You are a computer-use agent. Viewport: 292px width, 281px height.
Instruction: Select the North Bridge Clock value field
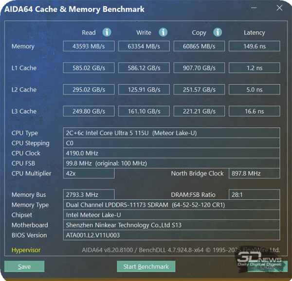click(x=254, y=174)
